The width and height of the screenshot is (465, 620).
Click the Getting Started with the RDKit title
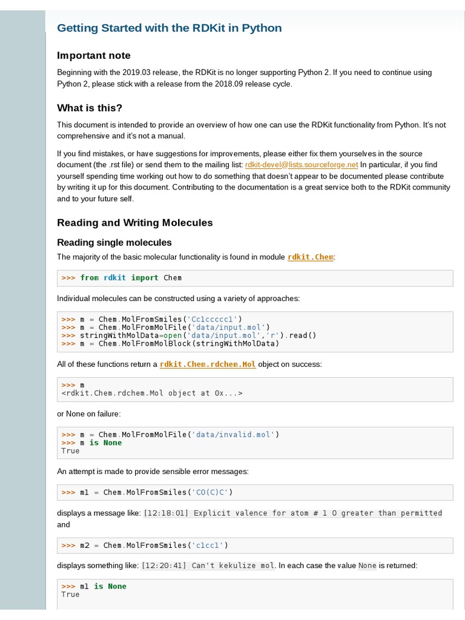169,28
